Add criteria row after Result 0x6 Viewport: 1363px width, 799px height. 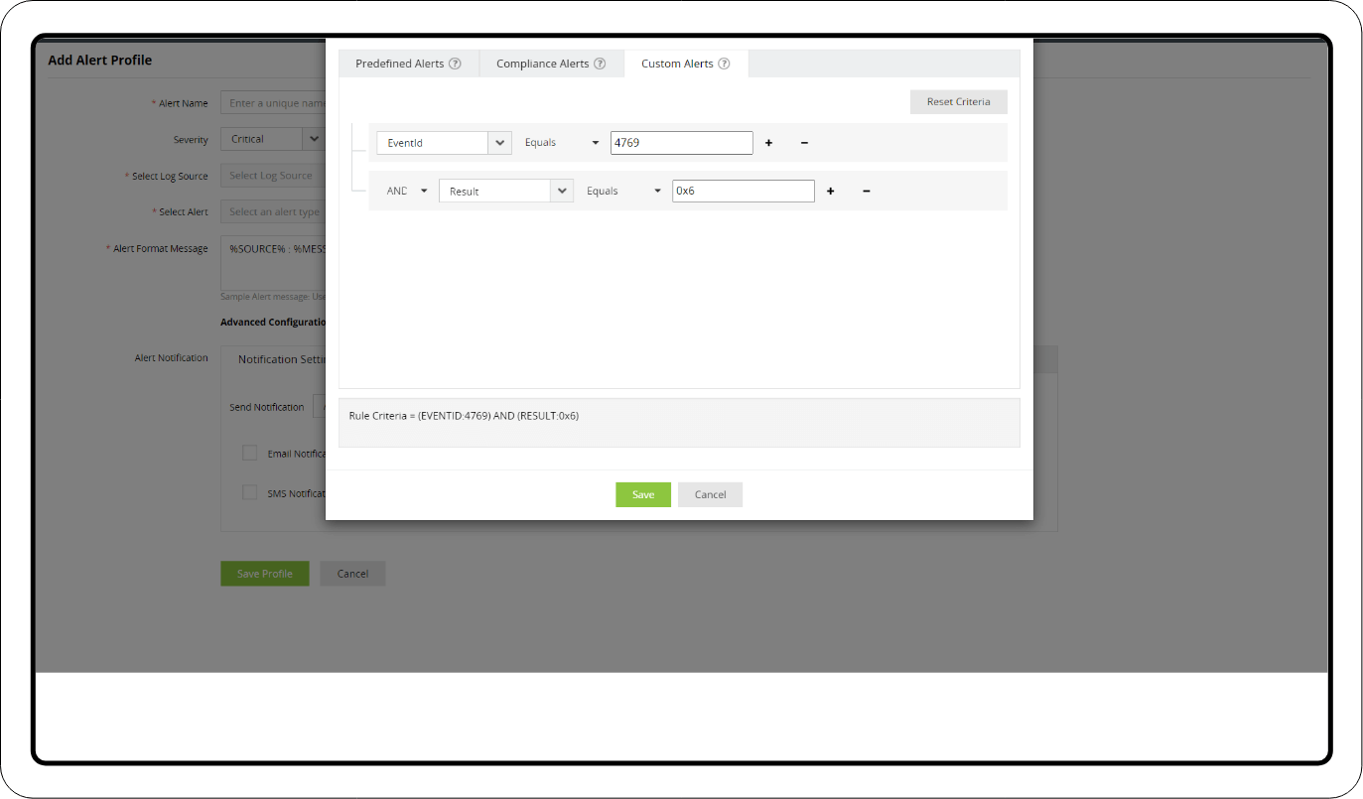tap(830, 192)
